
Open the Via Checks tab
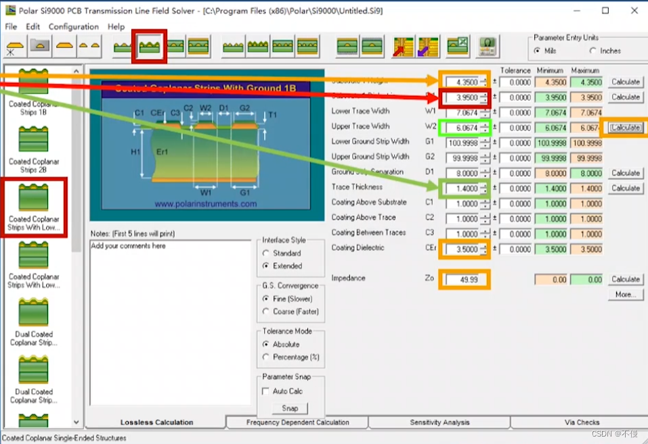[x=582, y=422]
